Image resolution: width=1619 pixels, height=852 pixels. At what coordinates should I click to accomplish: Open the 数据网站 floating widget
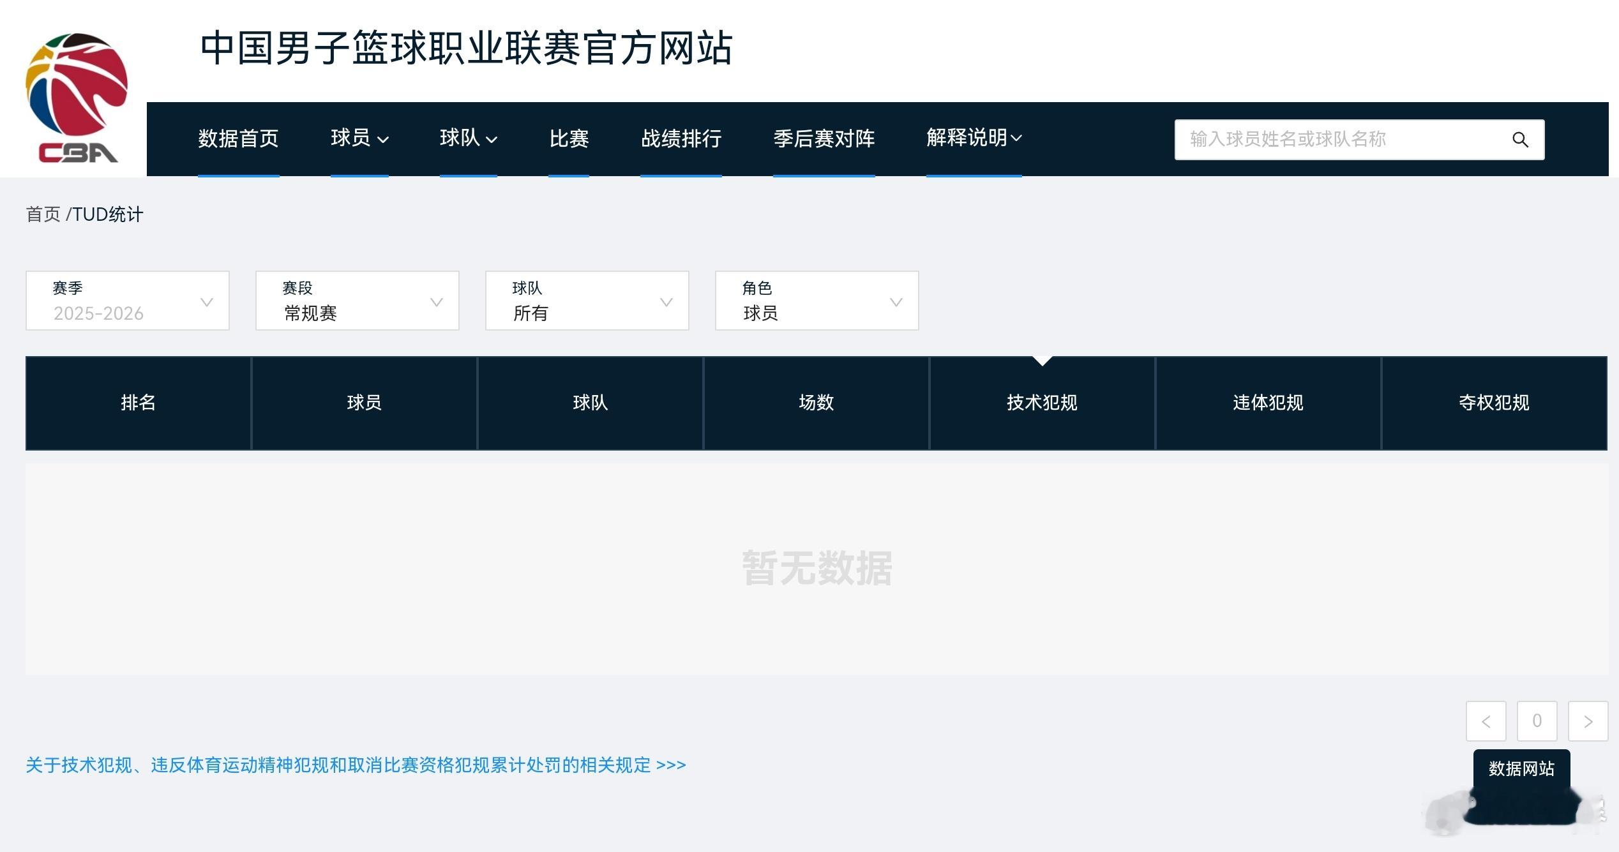click(1521, 768)
